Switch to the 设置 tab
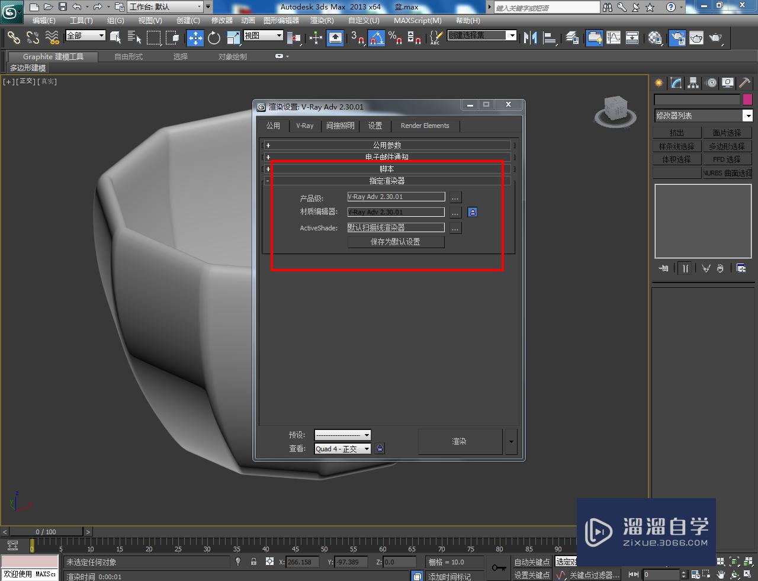The width and height of the screenshot is (758, 581). pyautogui.click(x=375, y=126)
